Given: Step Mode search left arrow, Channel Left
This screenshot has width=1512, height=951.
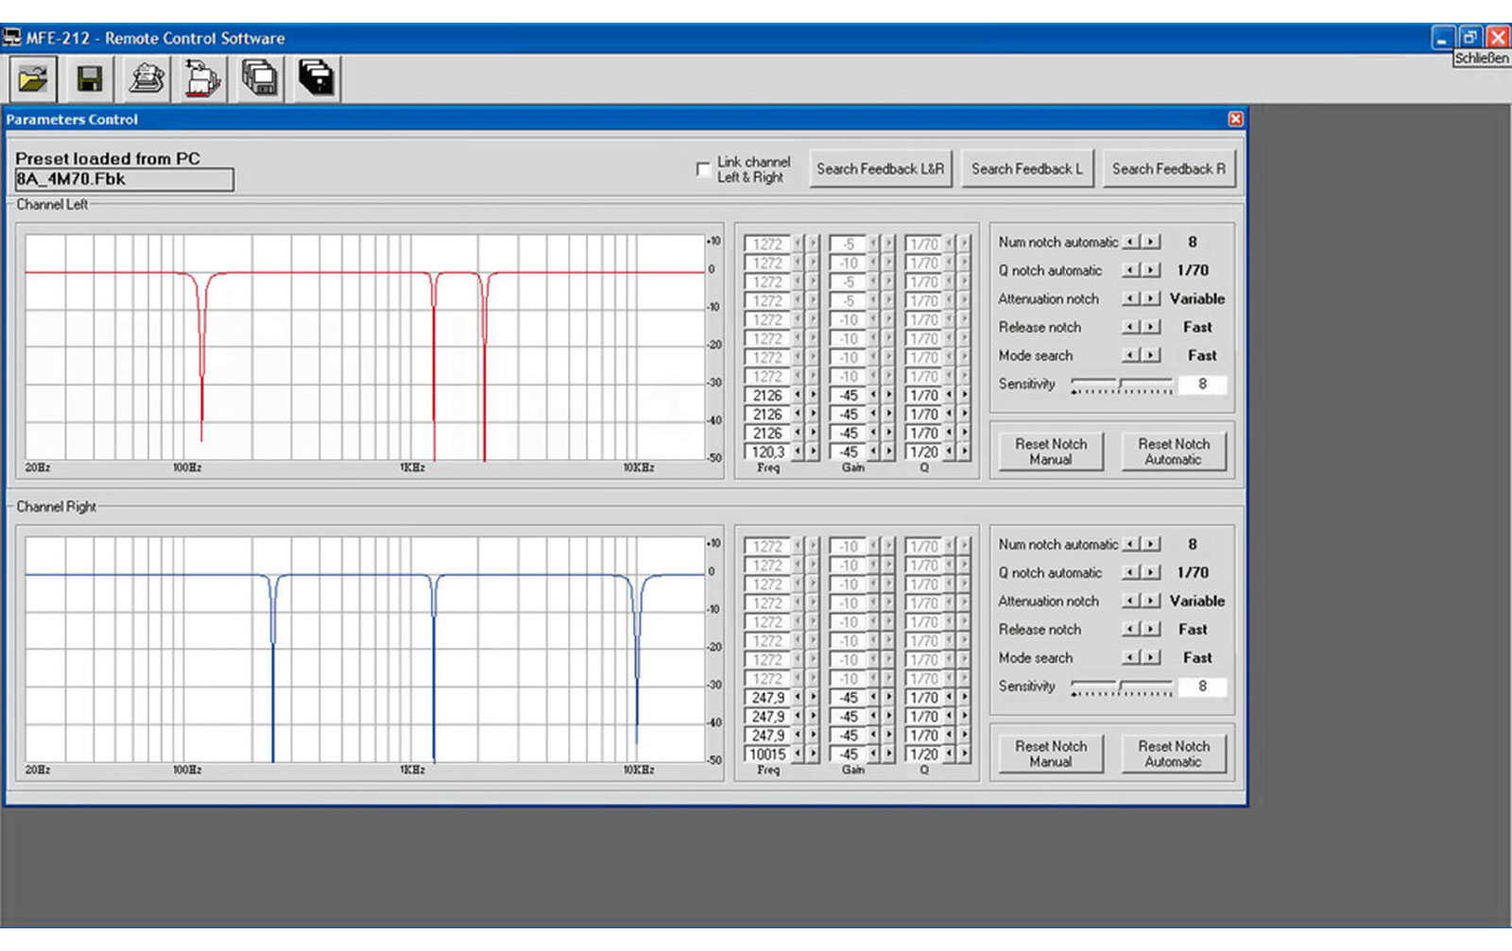Looking at the screenshot, I should [x=1130, y=355].
